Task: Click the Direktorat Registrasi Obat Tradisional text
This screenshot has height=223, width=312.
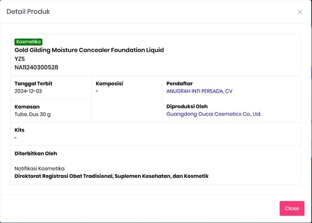Action: 111,176
